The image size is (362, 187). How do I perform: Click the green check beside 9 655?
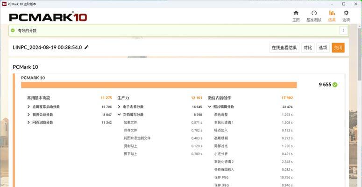tap(335, 85)
